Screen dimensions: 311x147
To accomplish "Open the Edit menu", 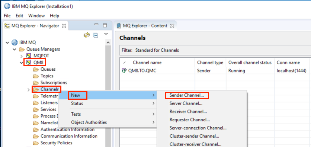I will click(x=19, y=16).
